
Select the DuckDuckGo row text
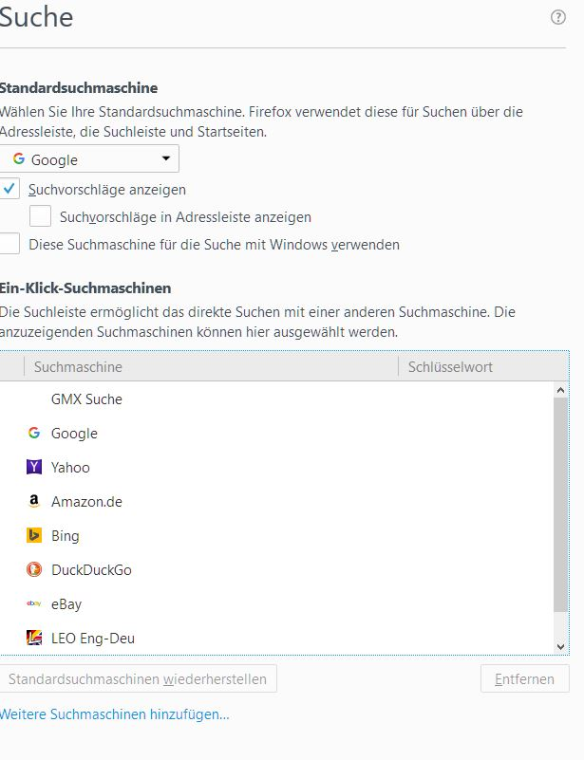pos(91,570)
